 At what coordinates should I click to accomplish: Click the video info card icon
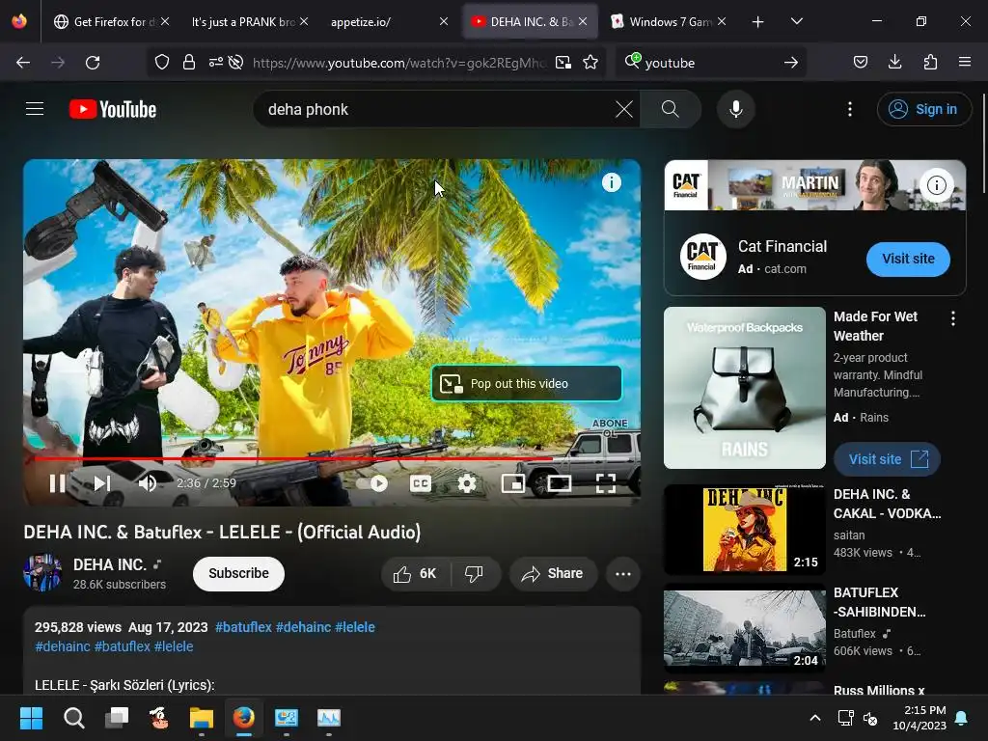(x=611, y=182)
